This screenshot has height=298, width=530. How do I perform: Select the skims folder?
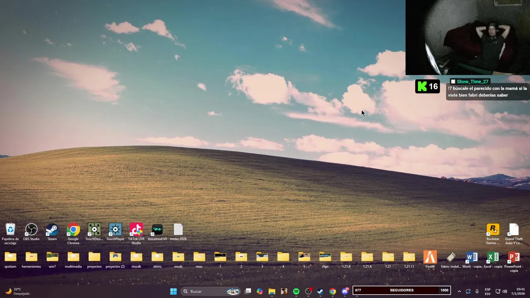coord(157,260)
